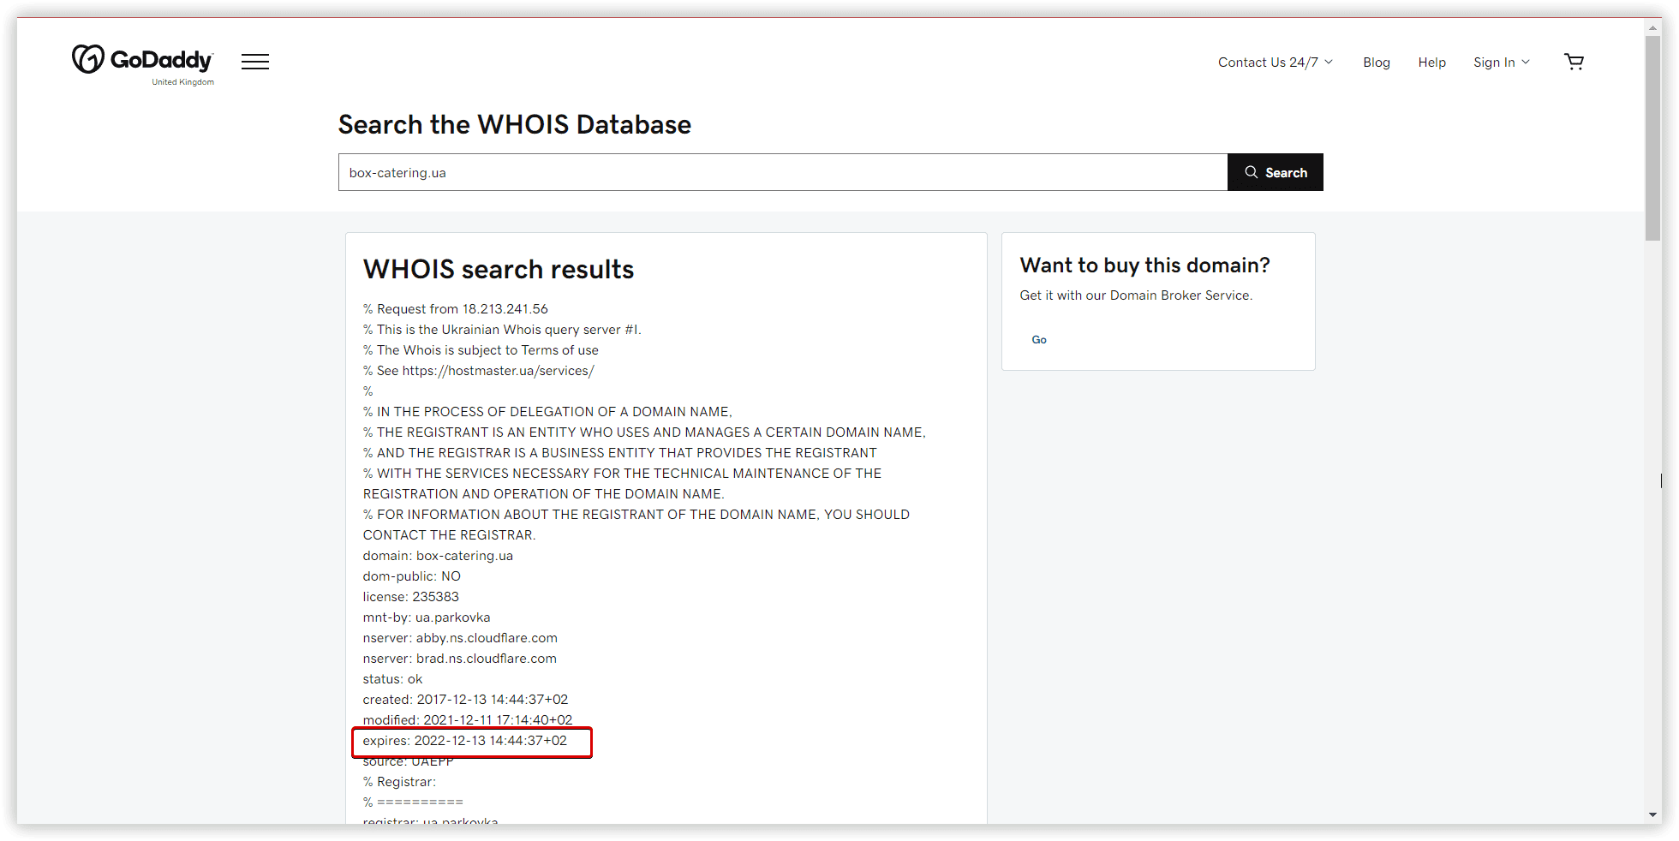
Task: Click the 'Get it with our Domain Broker Service' text
Action: 1136,295
